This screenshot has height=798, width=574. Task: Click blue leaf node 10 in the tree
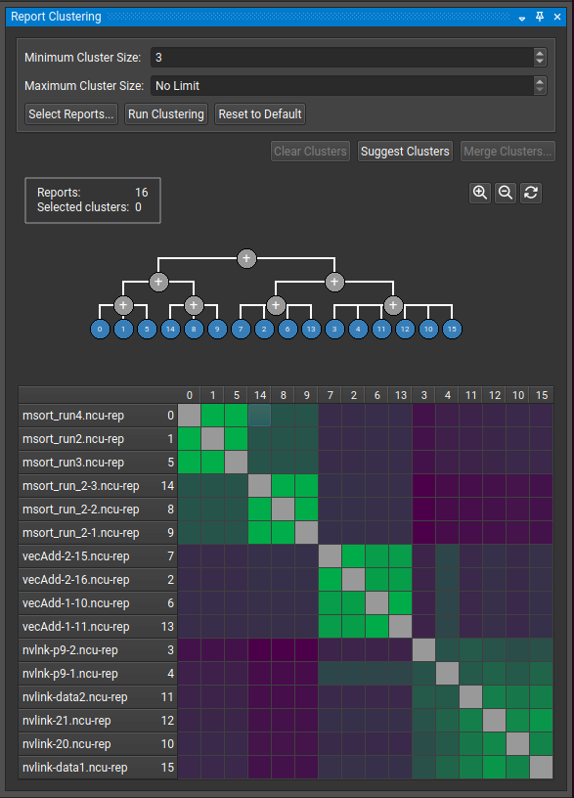click(x=428, y=329)
